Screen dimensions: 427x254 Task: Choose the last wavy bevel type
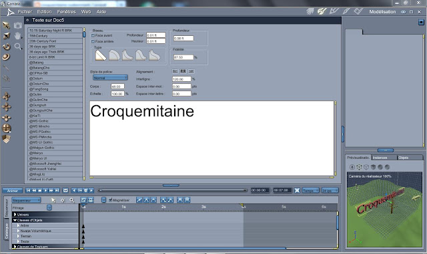154,55
